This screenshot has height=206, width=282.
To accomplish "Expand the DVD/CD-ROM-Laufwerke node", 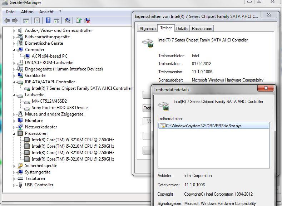I will coord(14,63).
